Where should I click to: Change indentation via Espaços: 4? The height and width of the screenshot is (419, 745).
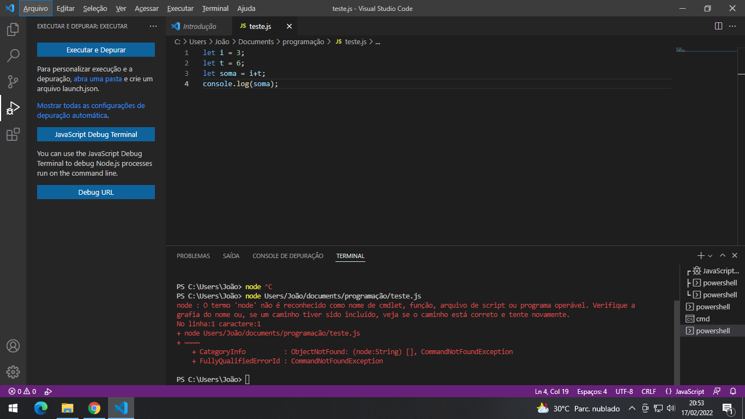pyautogui.click(x=592, y=391)
